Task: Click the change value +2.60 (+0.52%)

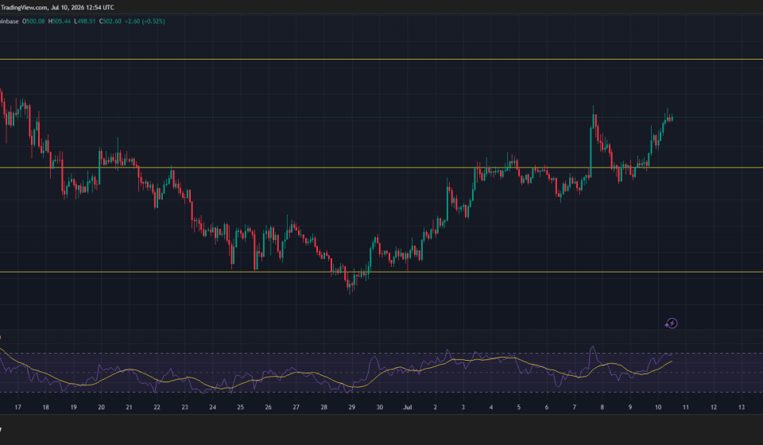Action: tap(145, 21)
